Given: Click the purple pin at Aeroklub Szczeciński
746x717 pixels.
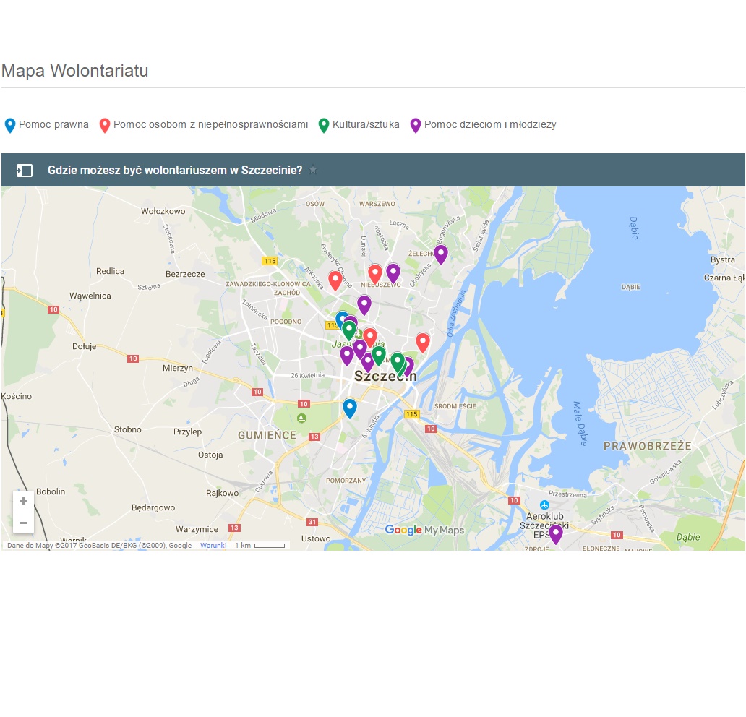Looking at the screenshot, I should click(x=556, y=534).
